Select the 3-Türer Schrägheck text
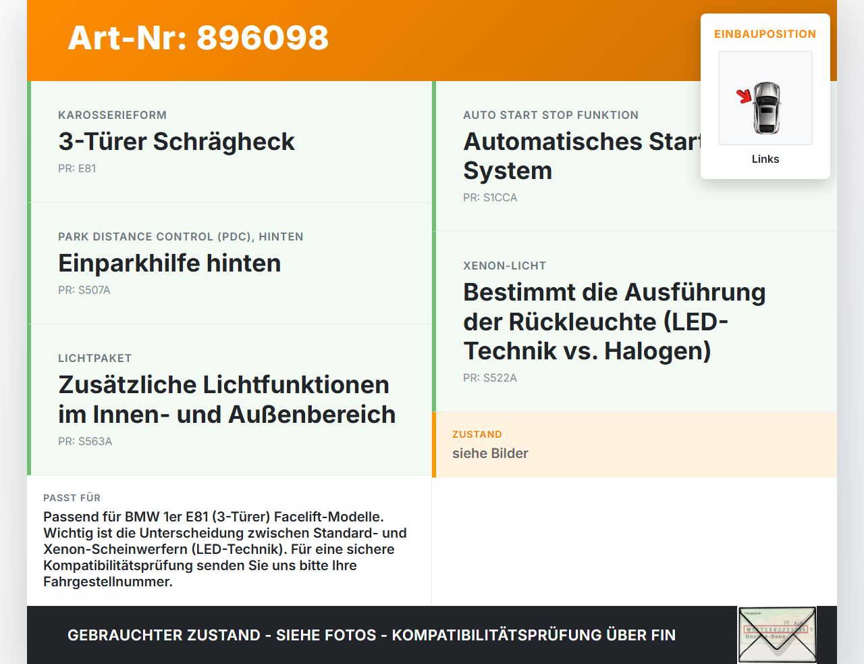This screenshot has height=664, width=864. pos(176,141)
